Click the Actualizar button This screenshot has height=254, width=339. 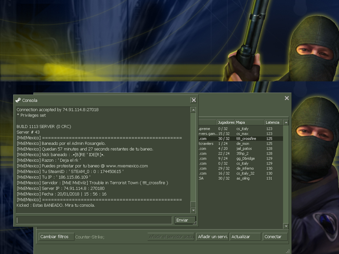(245, 237)
